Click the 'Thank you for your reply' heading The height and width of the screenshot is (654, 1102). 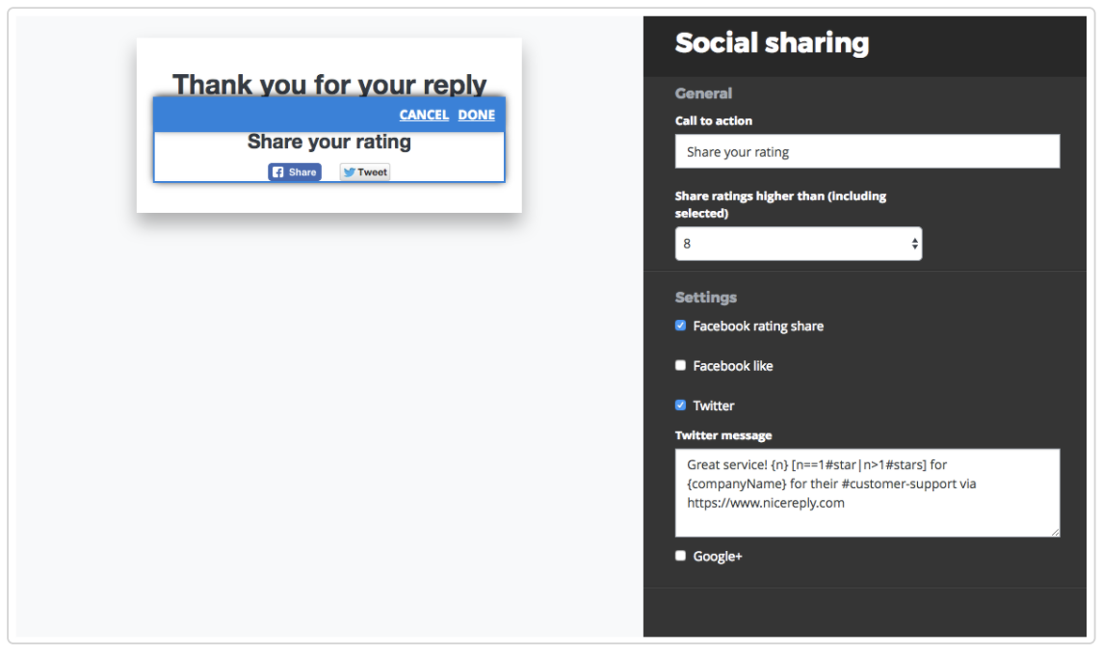pos(329,84)
